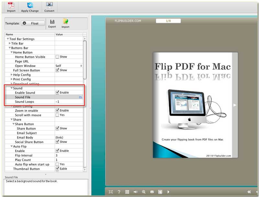Click the Export template floppy-disk icon

(52, 22)
